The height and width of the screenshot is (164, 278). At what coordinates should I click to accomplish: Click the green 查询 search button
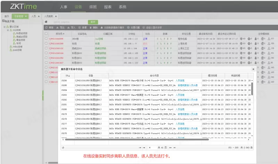click(x=93, y=22)
